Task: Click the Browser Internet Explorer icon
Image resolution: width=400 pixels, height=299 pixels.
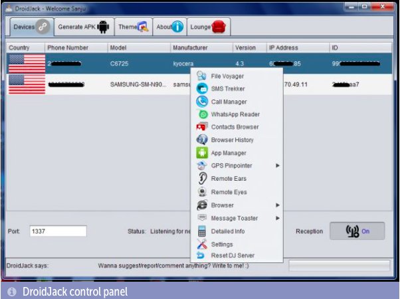Action: [x=202, y=205]
